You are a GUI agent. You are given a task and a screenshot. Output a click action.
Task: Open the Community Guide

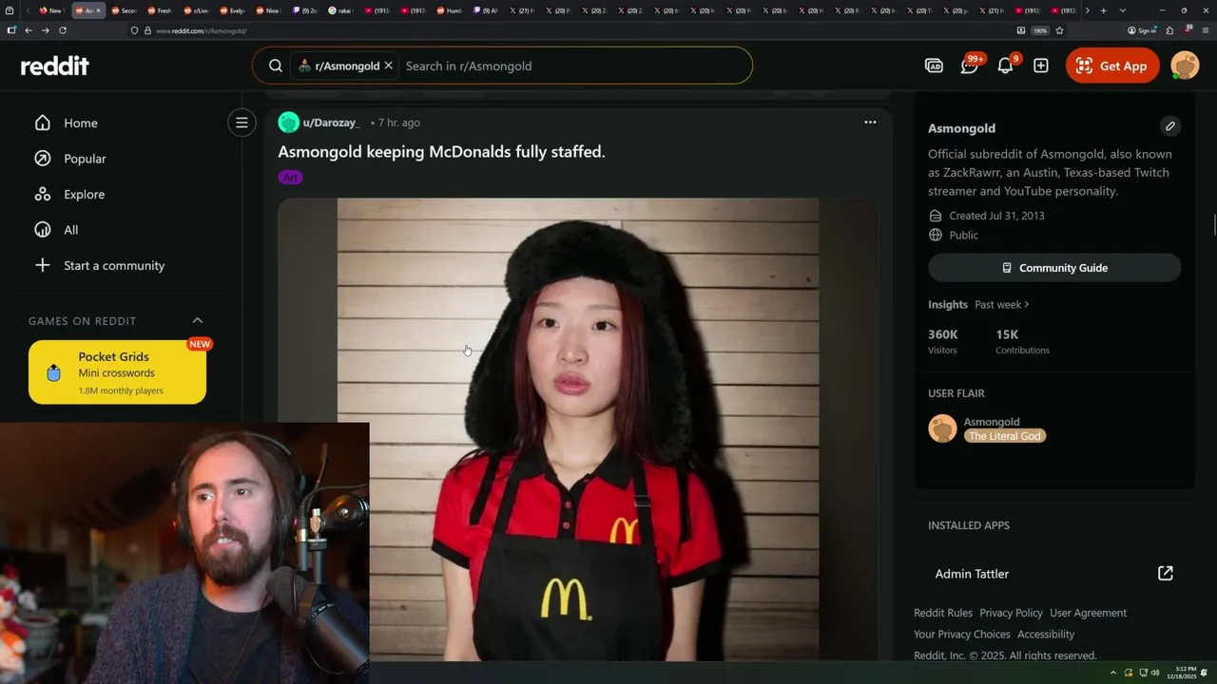(x=1054, y=268)
